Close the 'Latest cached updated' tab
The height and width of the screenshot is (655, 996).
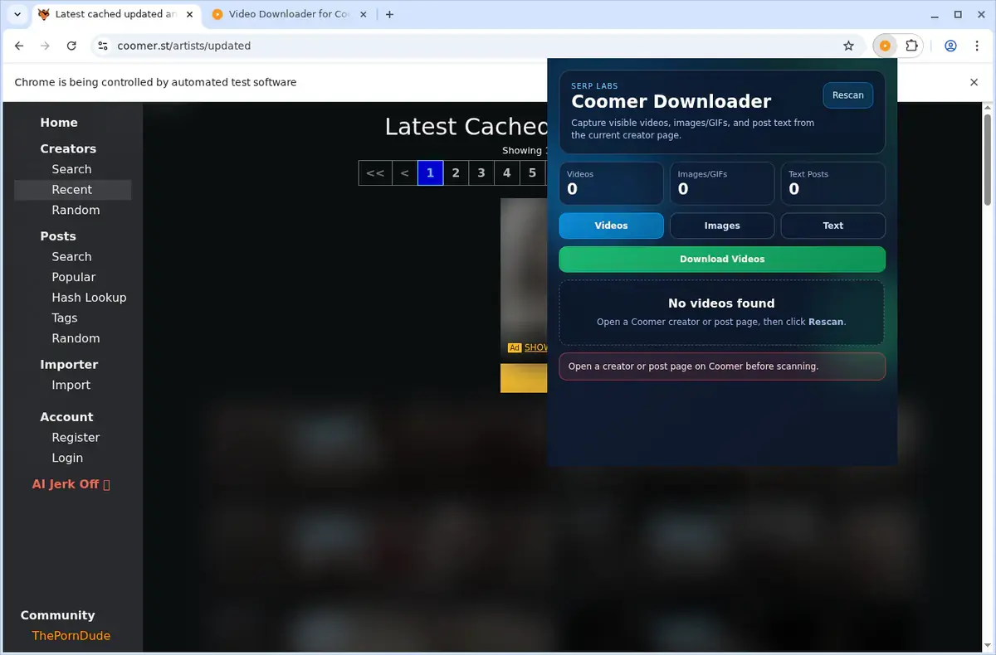pos(188,14)
